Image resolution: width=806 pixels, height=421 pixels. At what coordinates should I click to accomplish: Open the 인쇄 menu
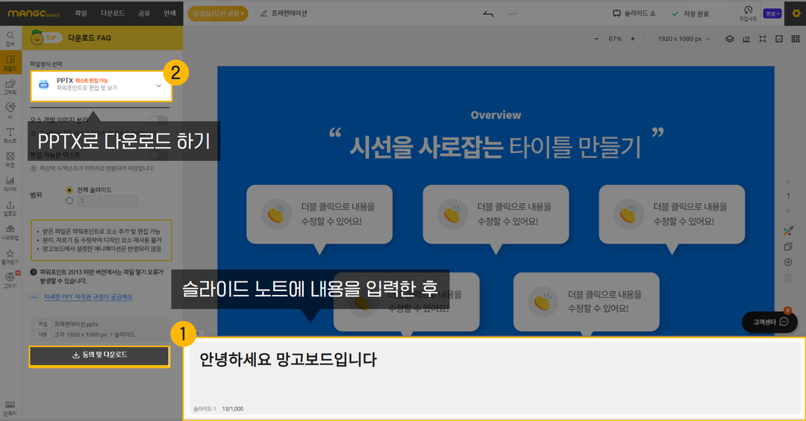coord(169,13)
